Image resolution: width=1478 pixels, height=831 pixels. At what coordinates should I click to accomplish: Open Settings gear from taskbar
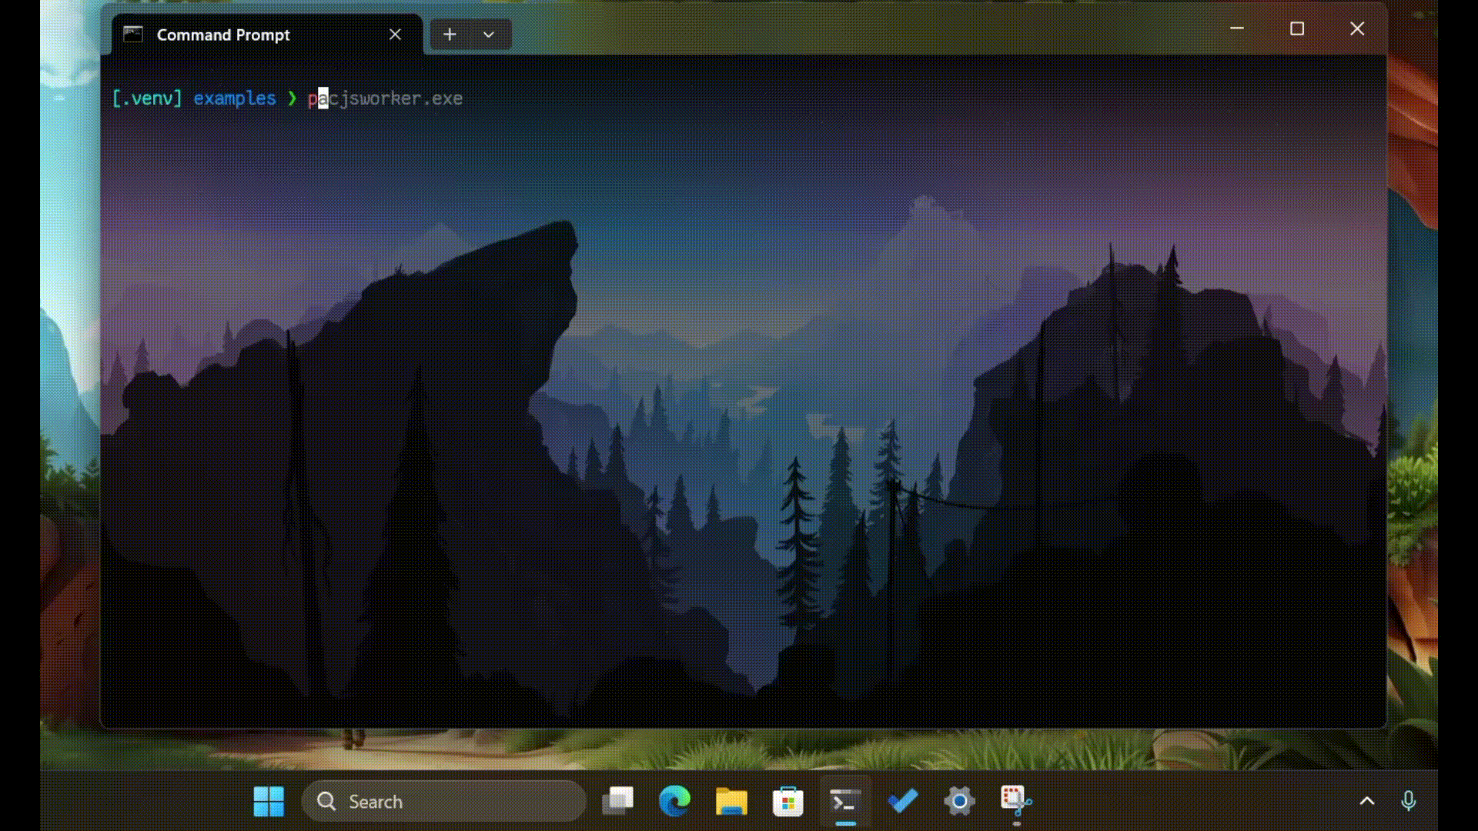(x=959, y=802)
